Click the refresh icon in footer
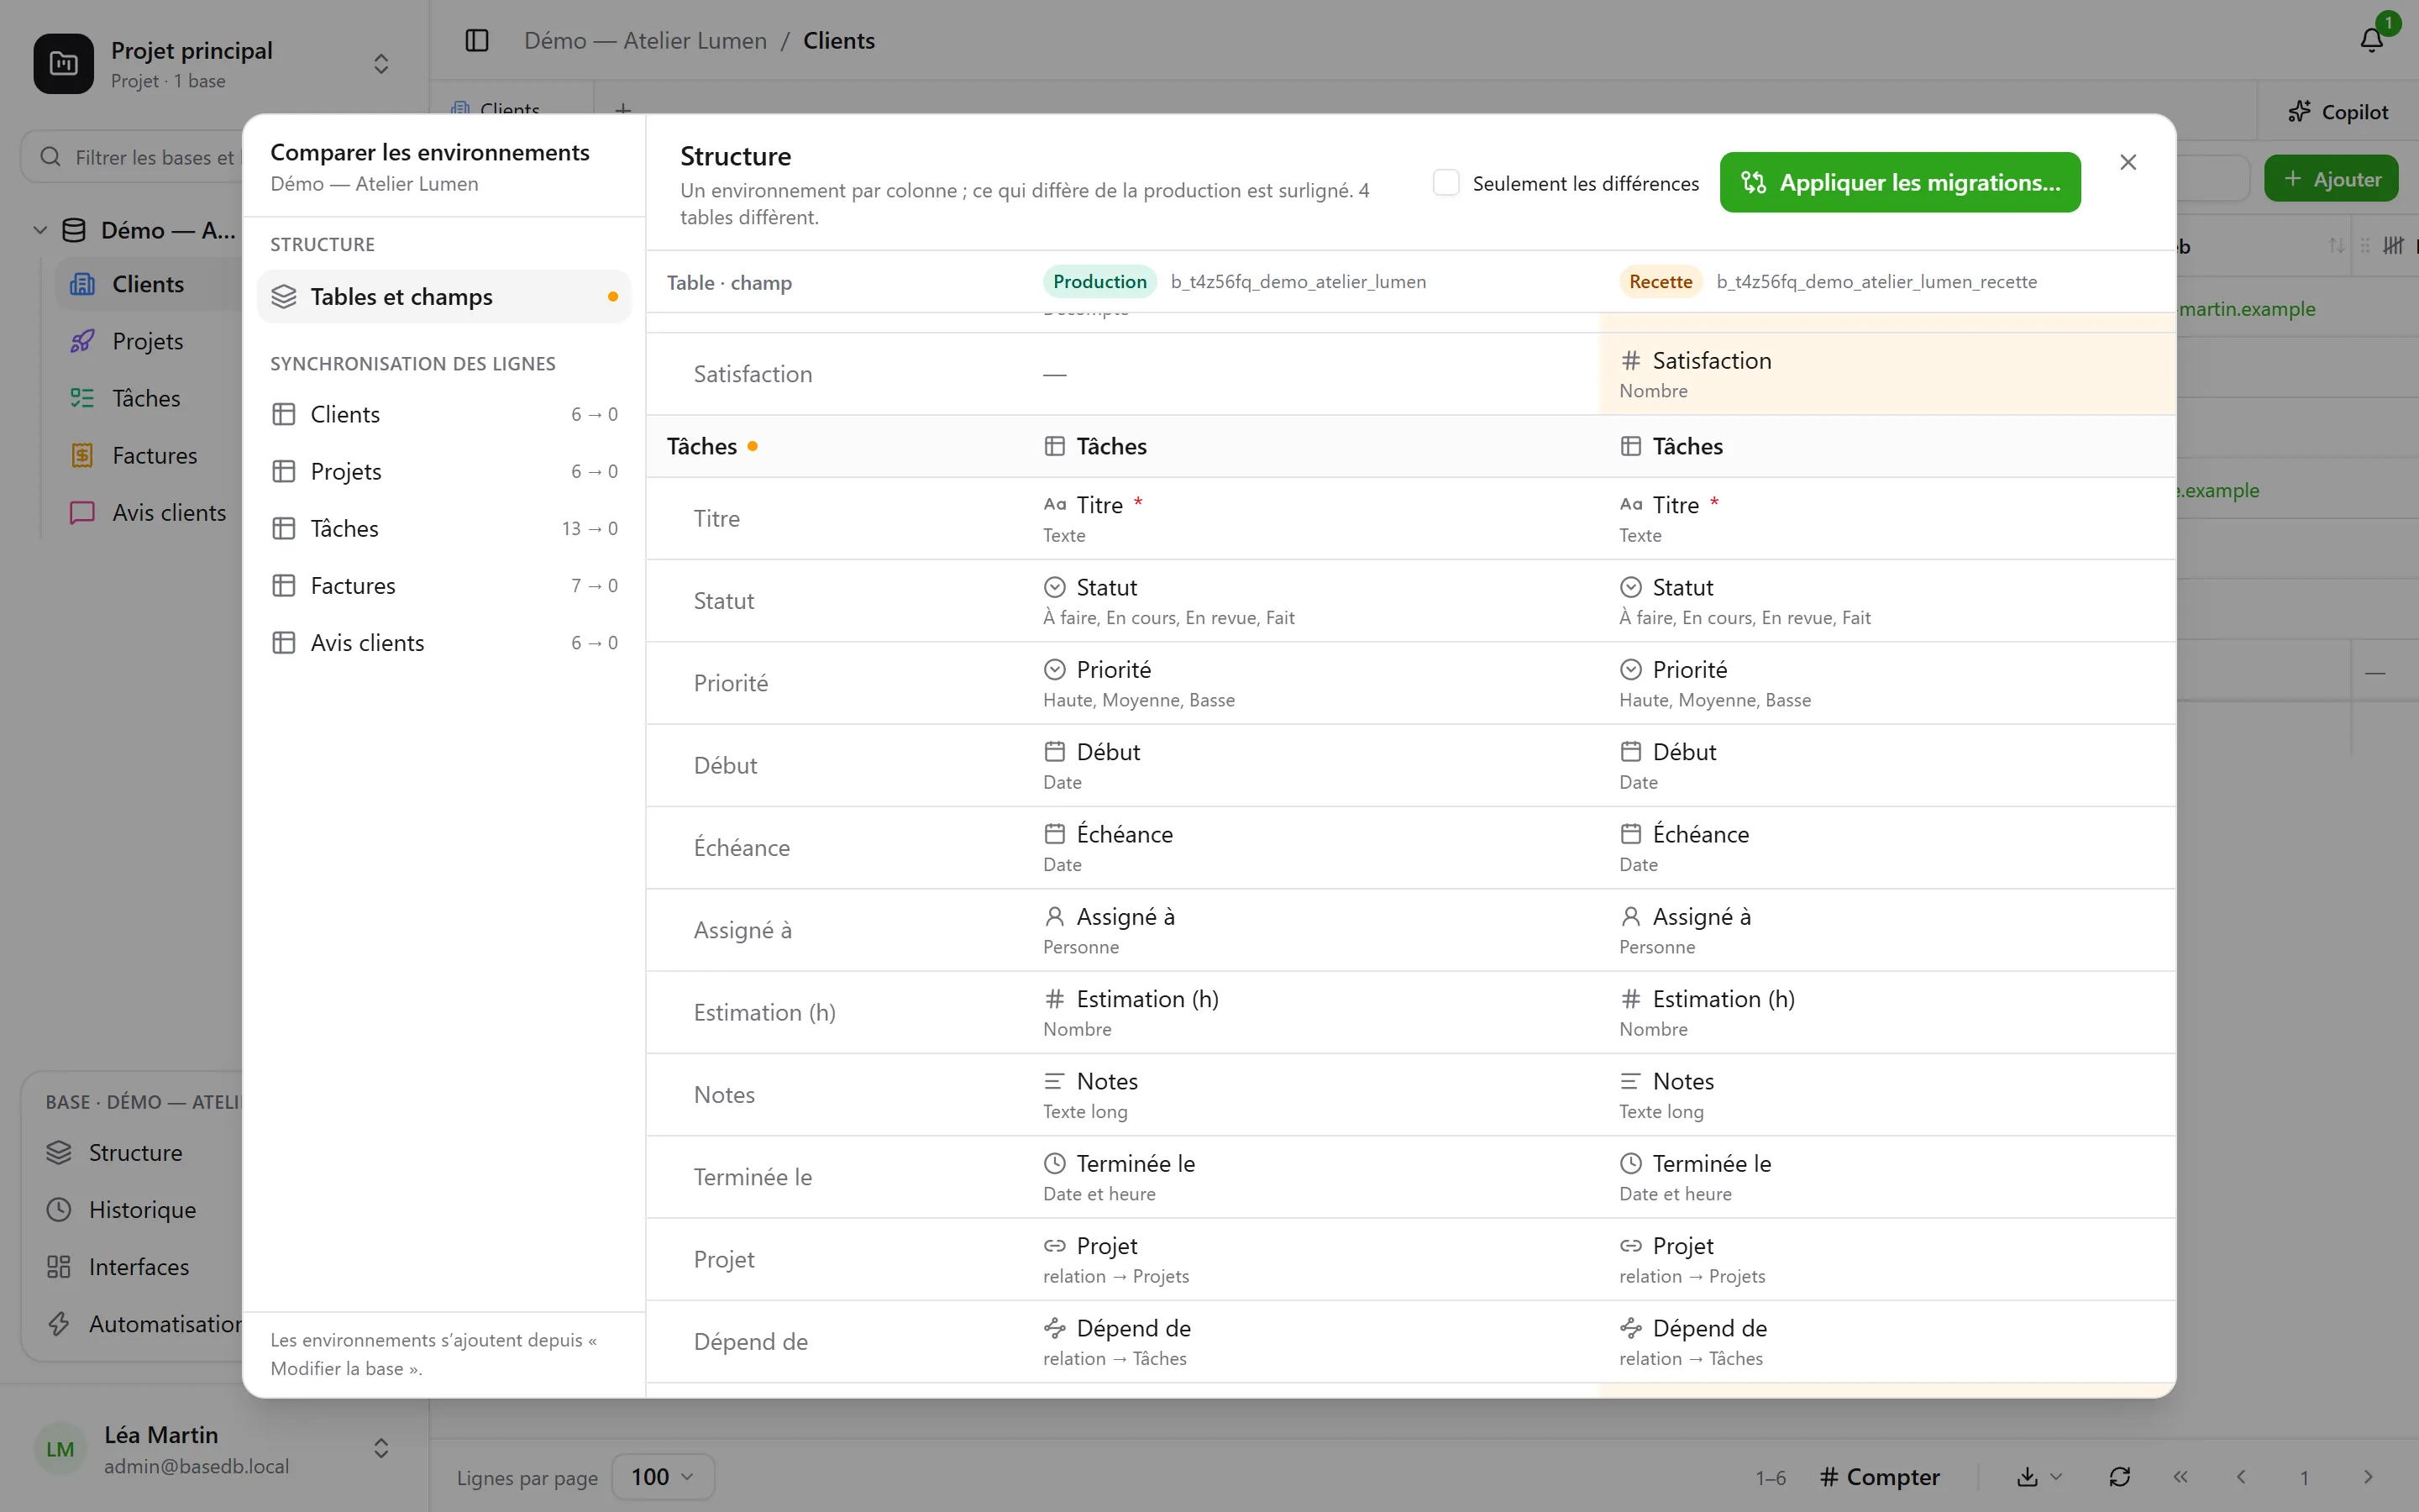This screenshot has height=1512, width=2419. (x=2119, y=1476)
